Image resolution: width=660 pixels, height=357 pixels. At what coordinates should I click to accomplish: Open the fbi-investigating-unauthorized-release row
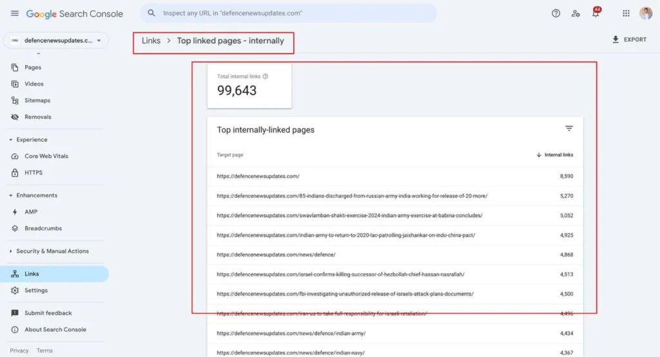point(395,294)
